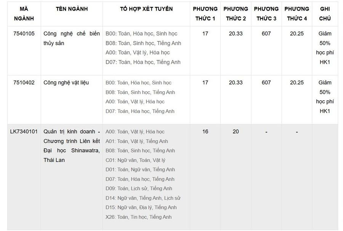Screen dimensions: 343x231
Task: Click "C01: Ngữ văn, Toán, Vật lý" line
Action: [135, 160]
